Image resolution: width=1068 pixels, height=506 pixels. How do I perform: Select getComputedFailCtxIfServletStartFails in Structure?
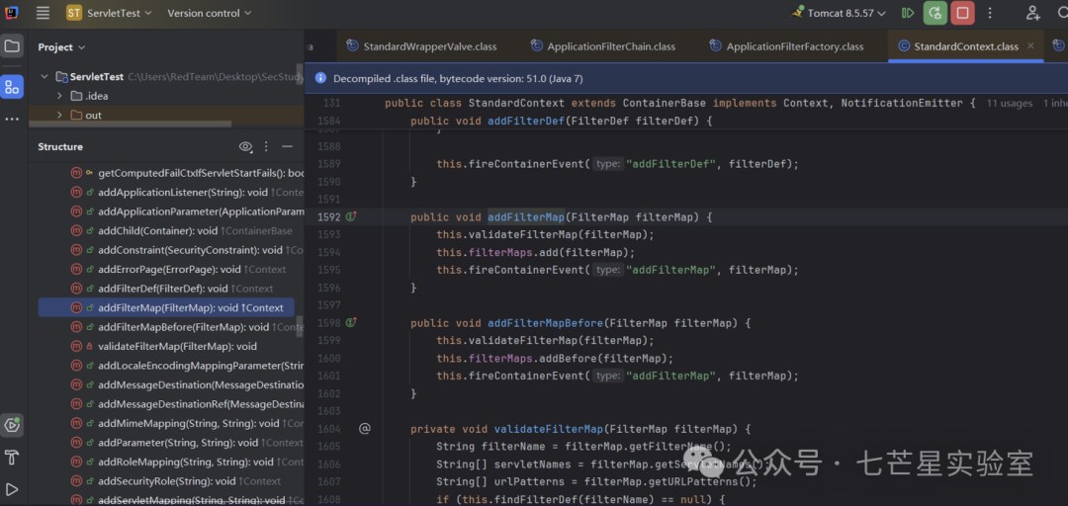[x=187, y=173]
